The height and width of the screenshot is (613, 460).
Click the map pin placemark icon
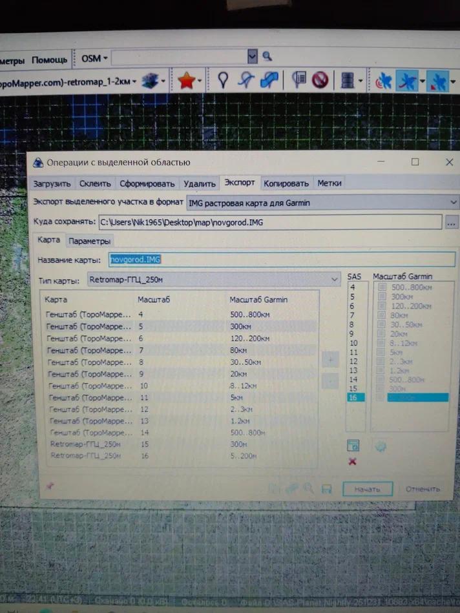223,81
